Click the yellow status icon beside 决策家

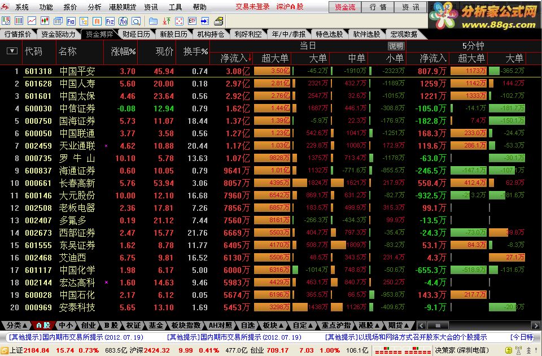(509, 350)
